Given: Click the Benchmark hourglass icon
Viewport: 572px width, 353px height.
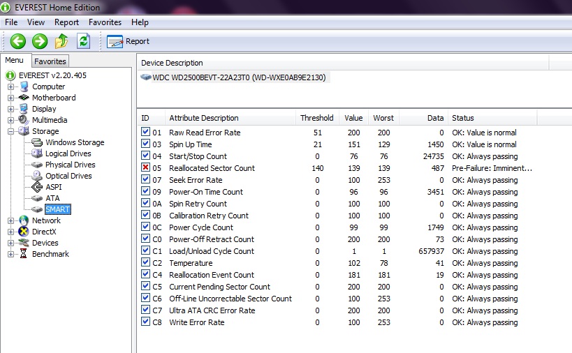Looking at the screenshot, I should [x=23, y=253].
